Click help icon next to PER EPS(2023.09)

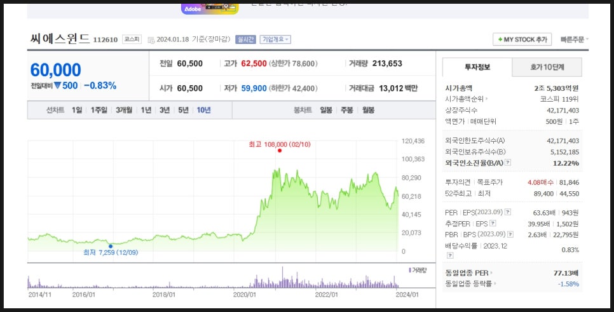point(507,212)
